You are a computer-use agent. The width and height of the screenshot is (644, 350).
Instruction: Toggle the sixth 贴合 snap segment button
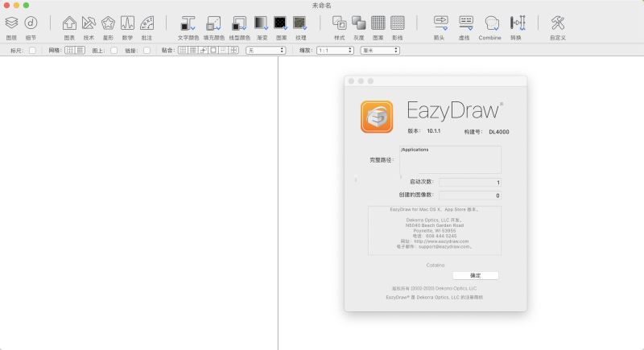[x=233, y=51]
